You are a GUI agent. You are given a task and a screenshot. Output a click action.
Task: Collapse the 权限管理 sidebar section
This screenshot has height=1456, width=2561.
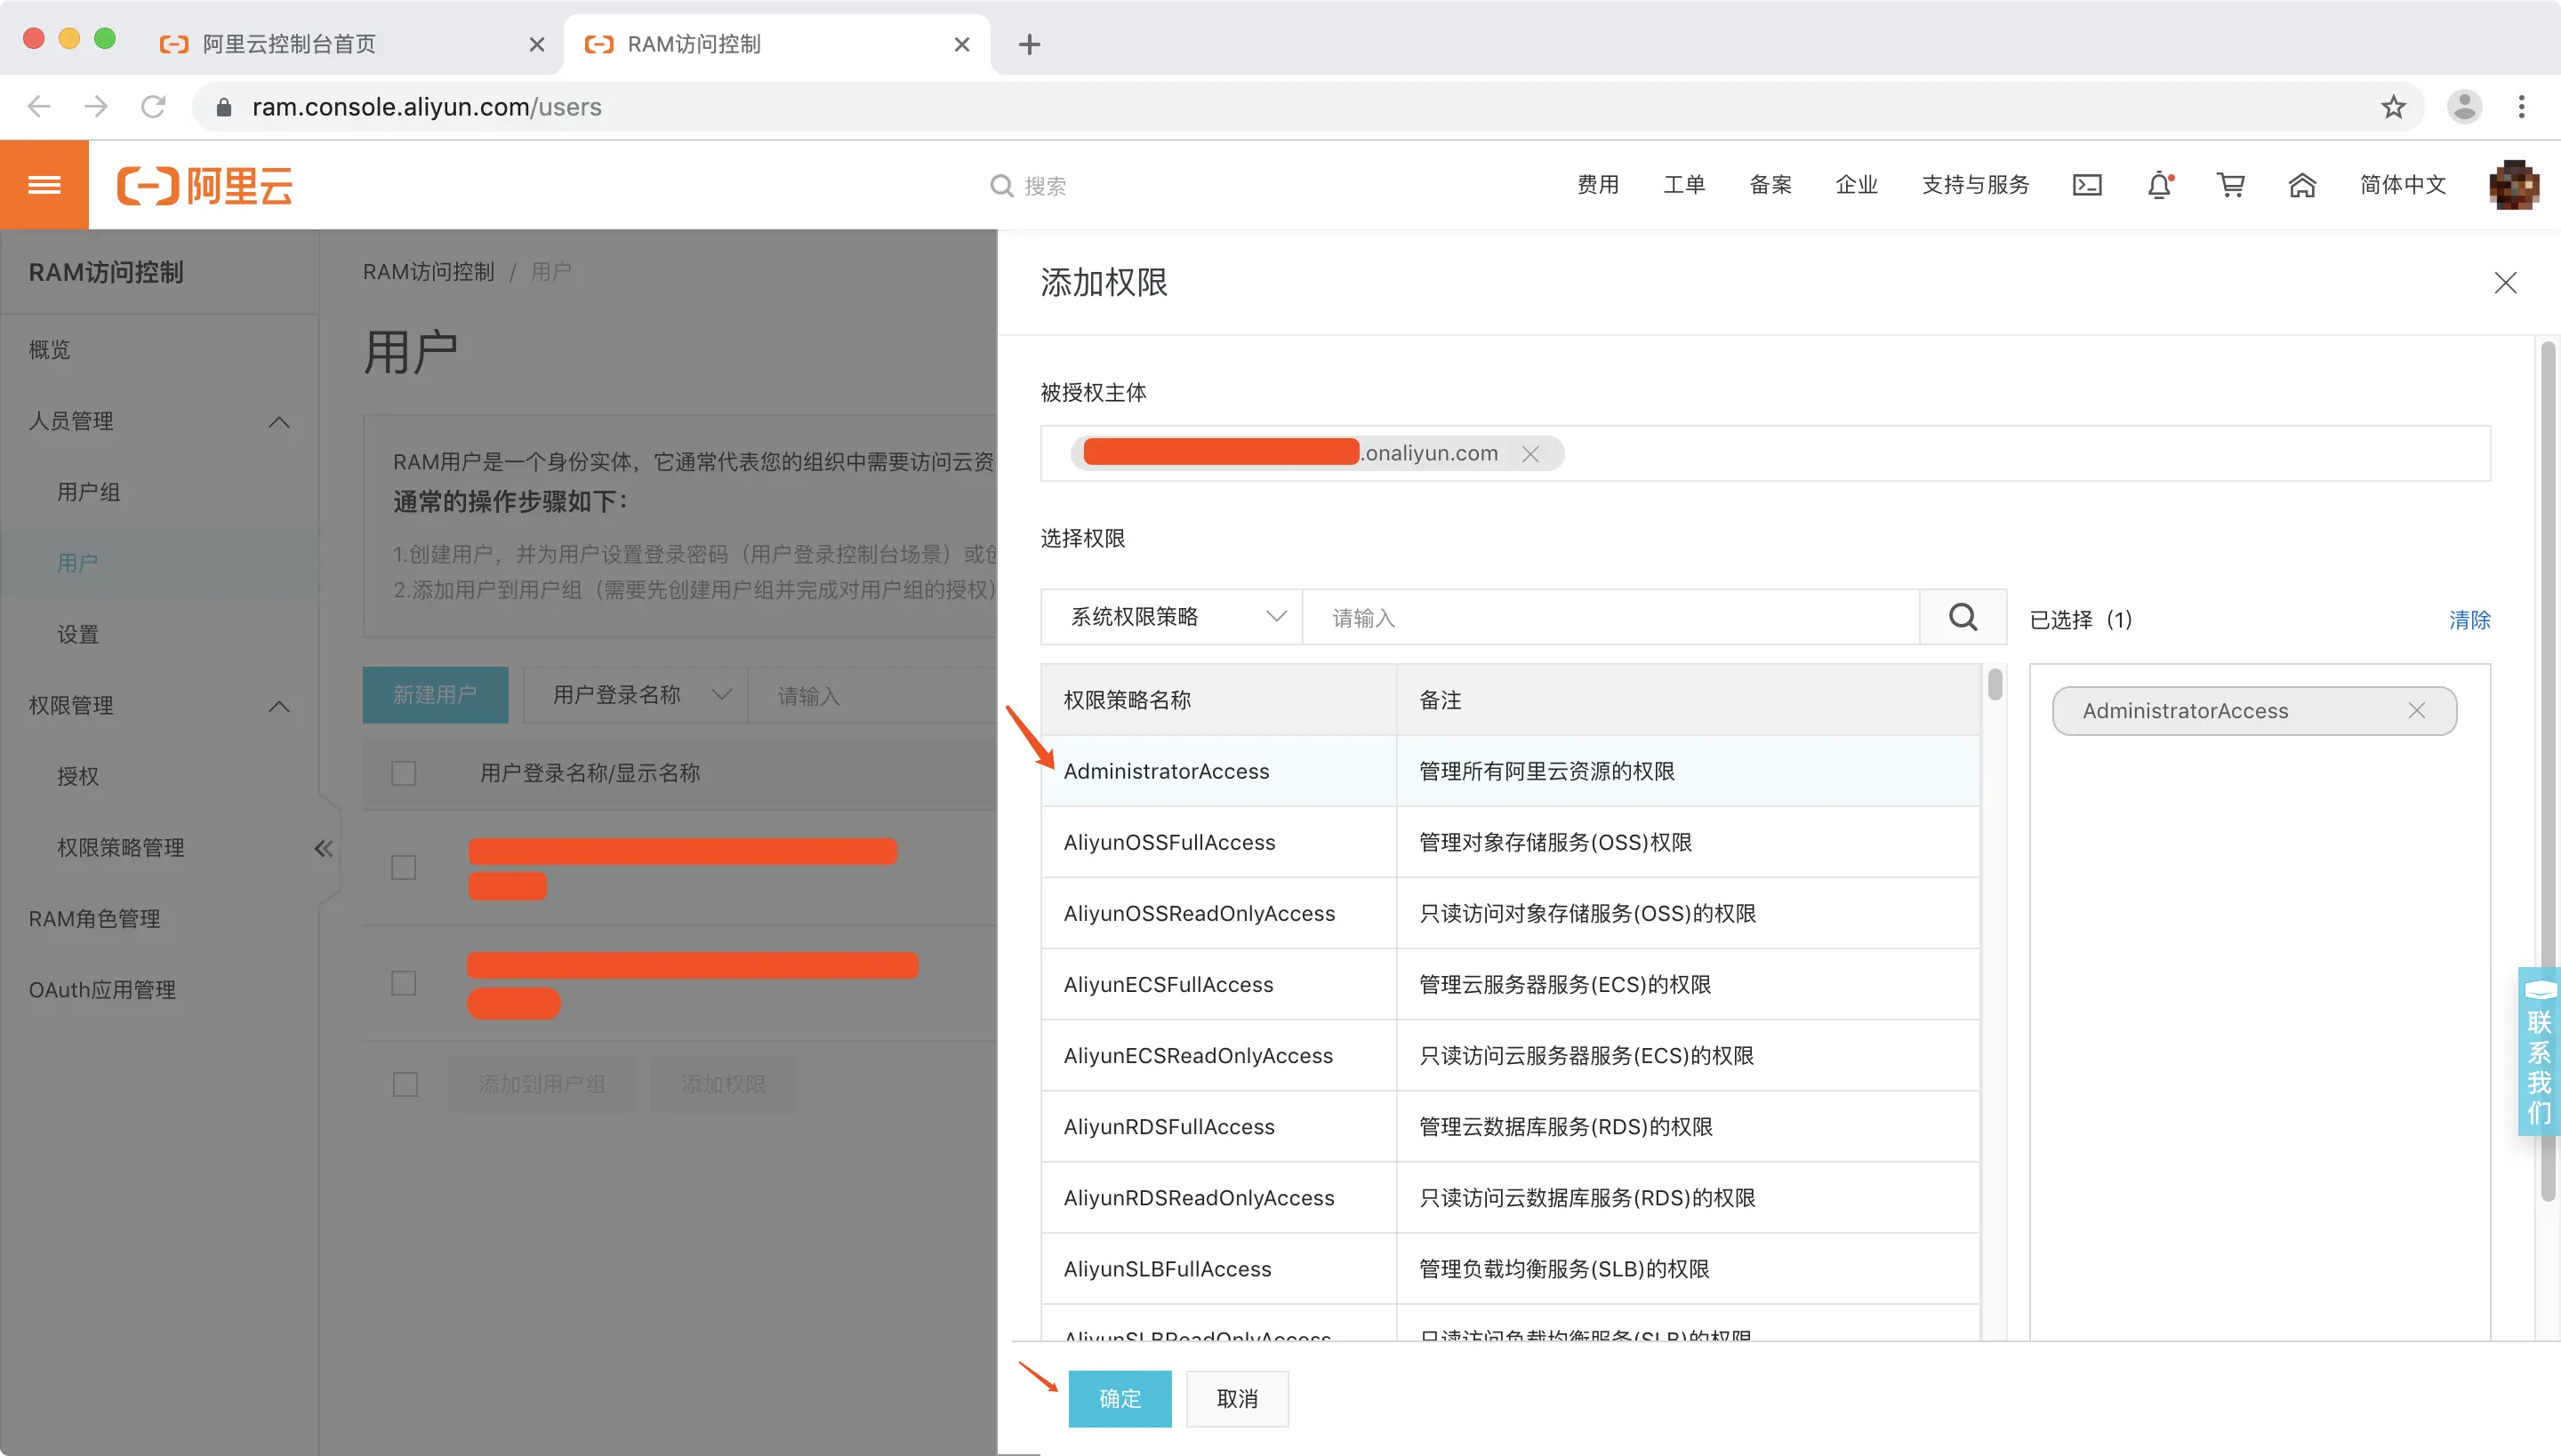(x=279, y=706)
